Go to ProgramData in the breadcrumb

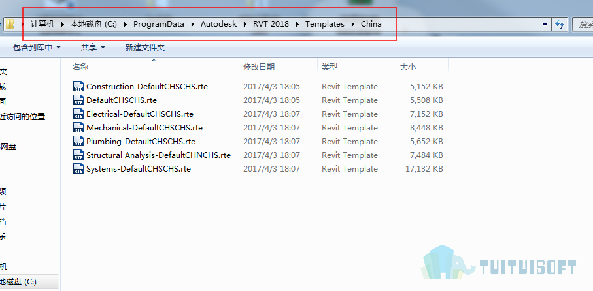[x=159, y=24]
